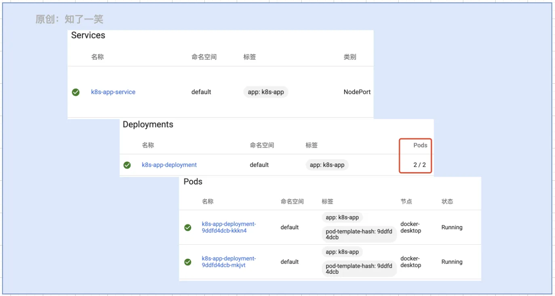Viewport: 555px width, 296px height.
Task: Open pod k8s-app-deployment-9ddfd4dcb-mkjvt
Action: (x=229, y=262)
